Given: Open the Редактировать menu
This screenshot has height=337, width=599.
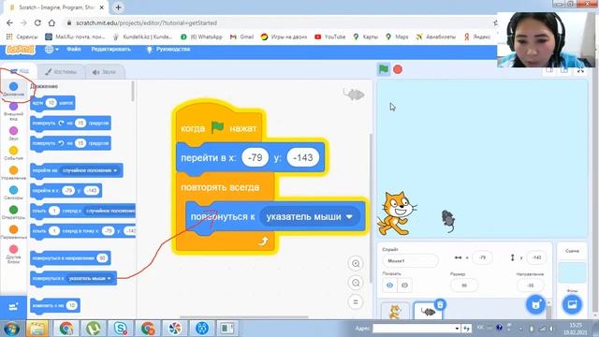Looking at the screenshot, I should pos(110,49).
